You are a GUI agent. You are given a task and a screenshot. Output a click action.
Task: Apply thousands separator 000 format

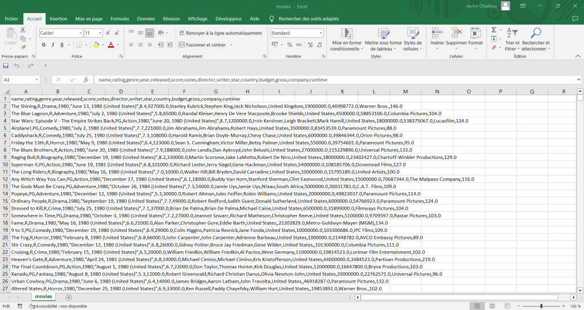[299, 44]
